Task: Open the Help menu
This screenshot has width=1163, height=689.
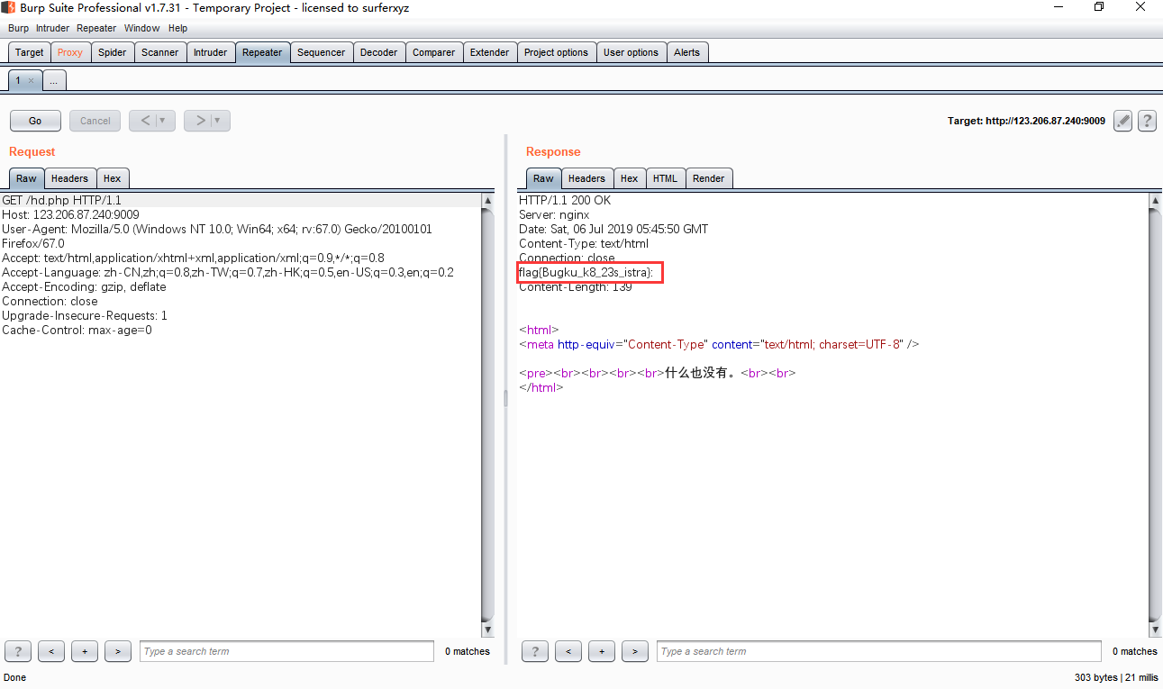Action: pyautogui.click(x=177, y=28)
